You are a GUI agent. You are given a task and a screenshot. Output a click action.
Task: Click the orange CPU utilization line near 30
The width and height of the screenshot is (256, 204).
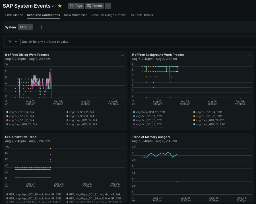(x=33, y=170)
